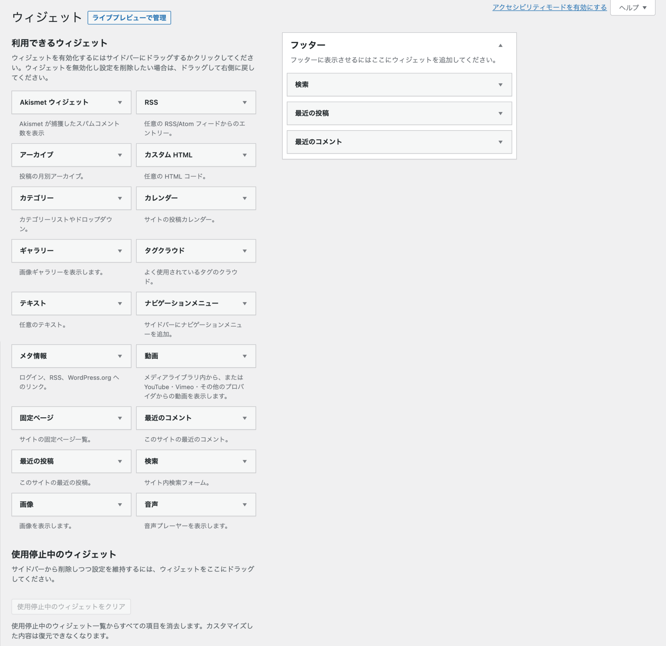This screenshot has height=646, width=666.
Task: Expand the Akismet ウィジェット widget arrow
Action: (x=120, y=103)
